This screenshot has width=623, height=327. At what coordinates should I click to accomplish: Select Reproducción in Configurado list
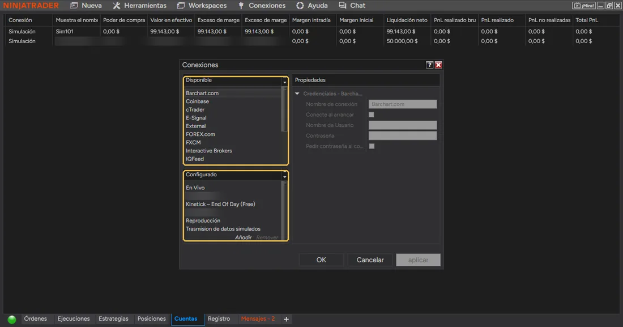coord(233,220)
